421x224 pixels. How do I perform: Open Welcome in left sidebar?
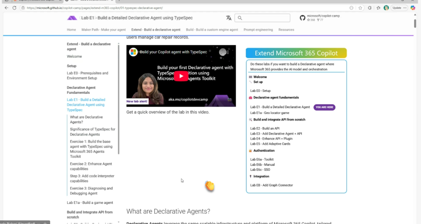point(74,56)
